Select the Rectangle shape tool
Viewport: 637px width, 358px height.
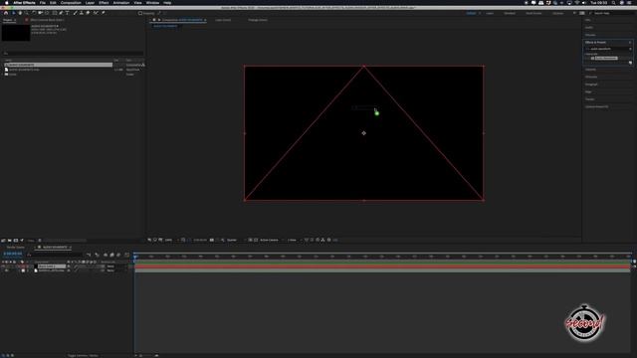click(x=55, y=13)
